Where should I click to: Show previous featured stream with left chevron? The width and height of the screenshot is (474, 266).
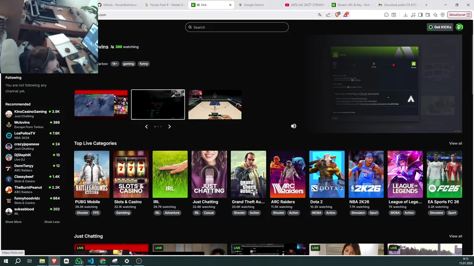146,126
